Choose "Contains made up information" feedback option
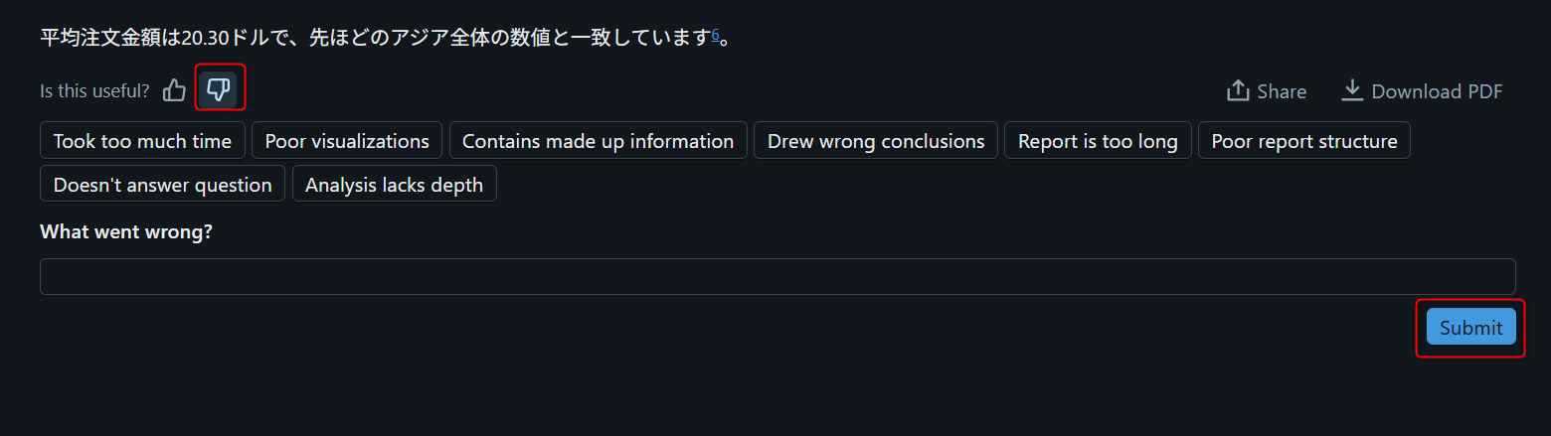The height and width of the screenshot is (436, 1551). 598,141
